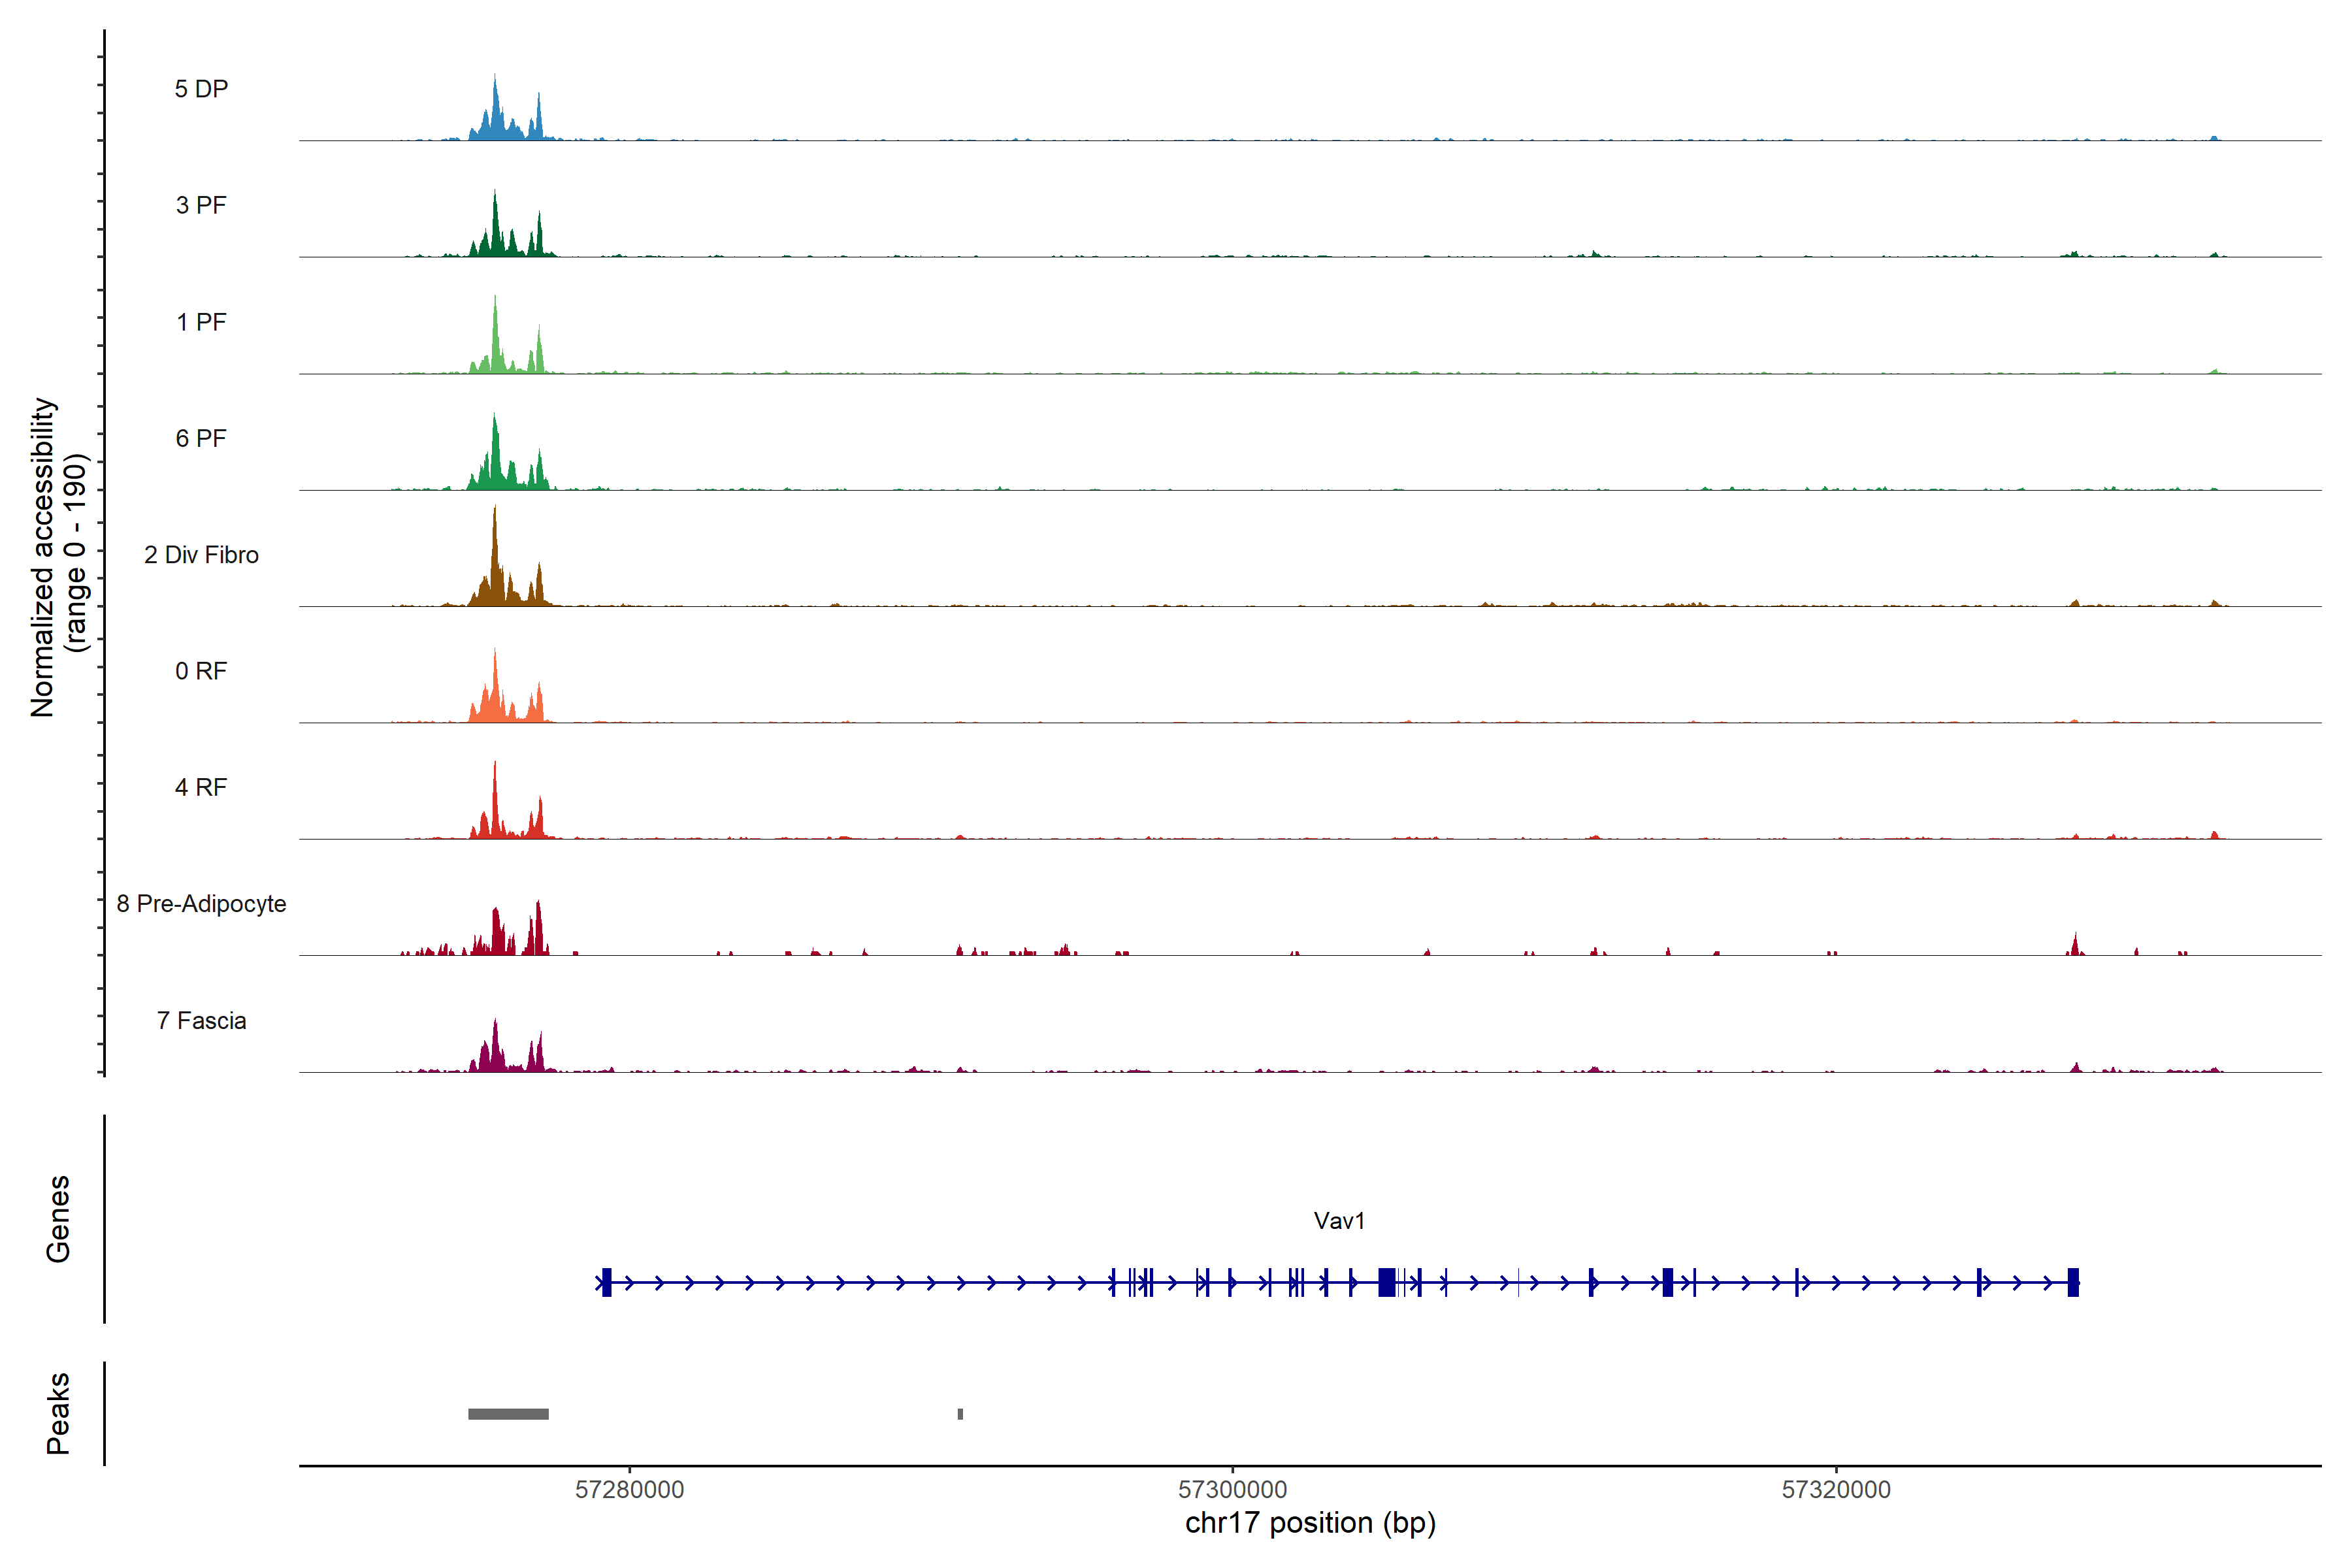Click the 6 PF track label

pos(201,438)
